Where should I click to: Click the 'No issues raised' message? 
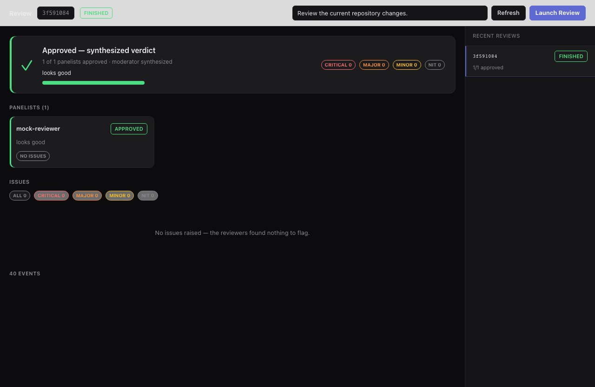tap(232, 233)
